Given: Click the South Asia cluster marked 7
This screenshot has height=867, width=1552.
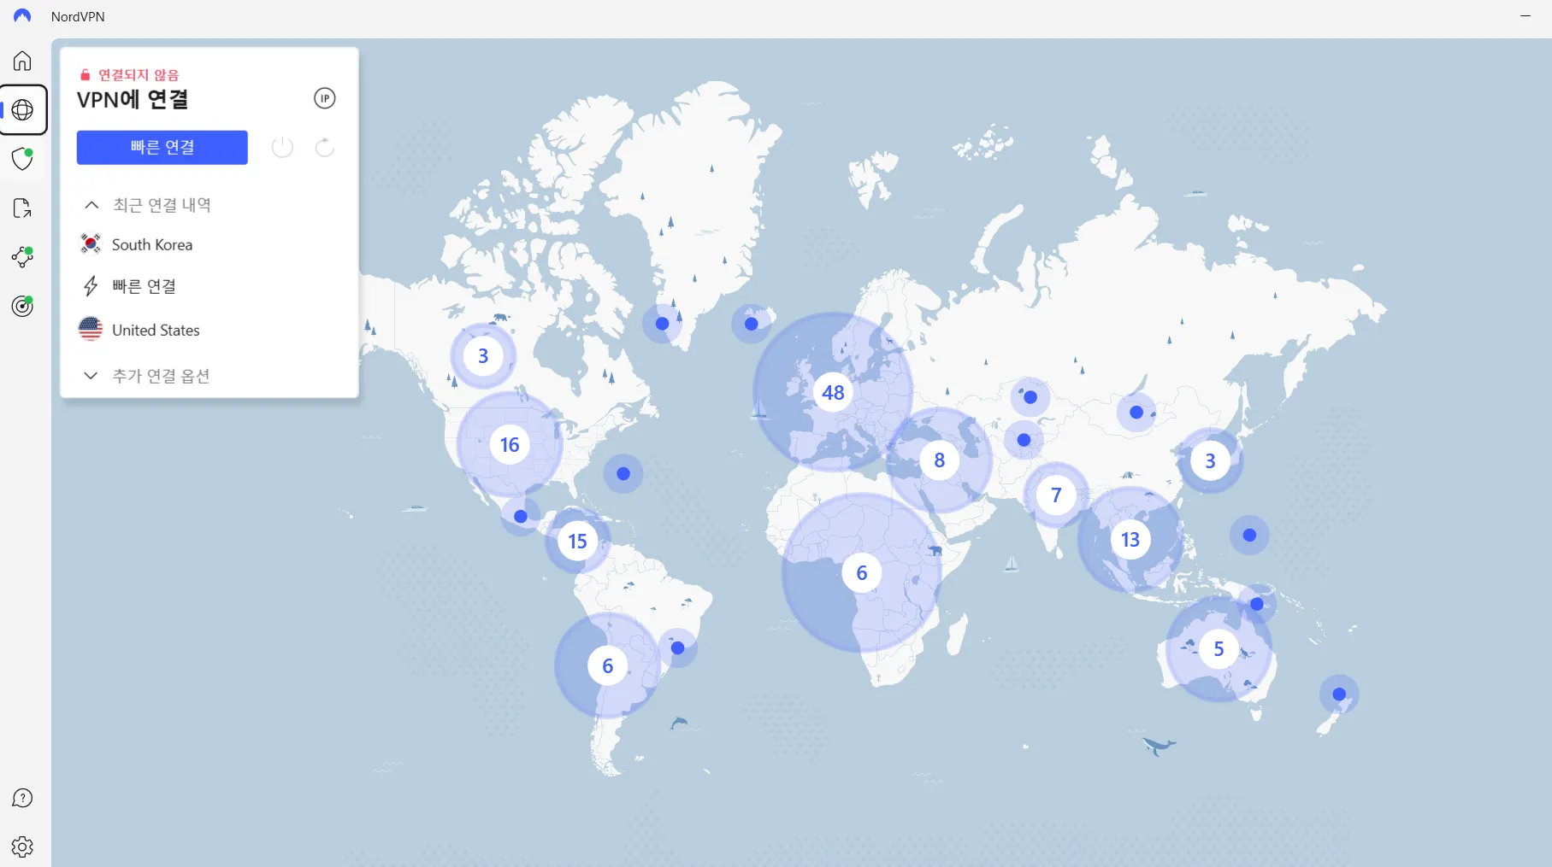Looking at the screenshot, I should coord(1056,495).
